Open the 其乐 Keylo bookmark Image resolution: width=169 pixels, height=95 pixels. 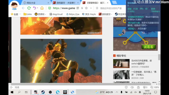(x=89, y=14)
